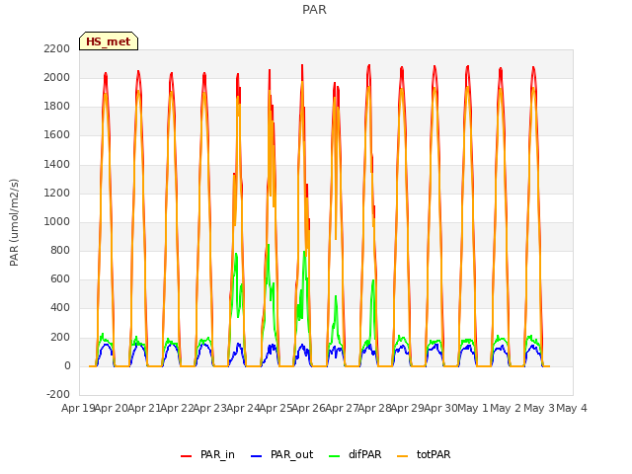
Task: Click the orange totPAR legend swatch
Action: [x=402, y=456]
